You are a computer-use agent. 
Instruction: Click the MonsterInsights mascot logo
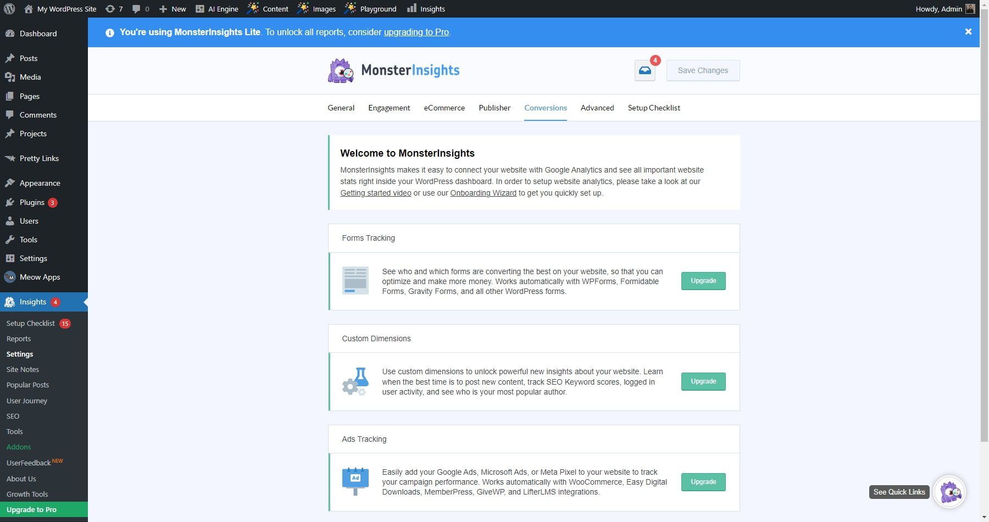340,70
